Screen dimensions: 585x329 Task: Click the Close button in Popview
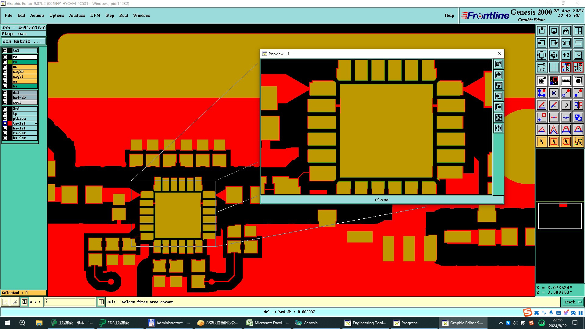pos(381,200)
